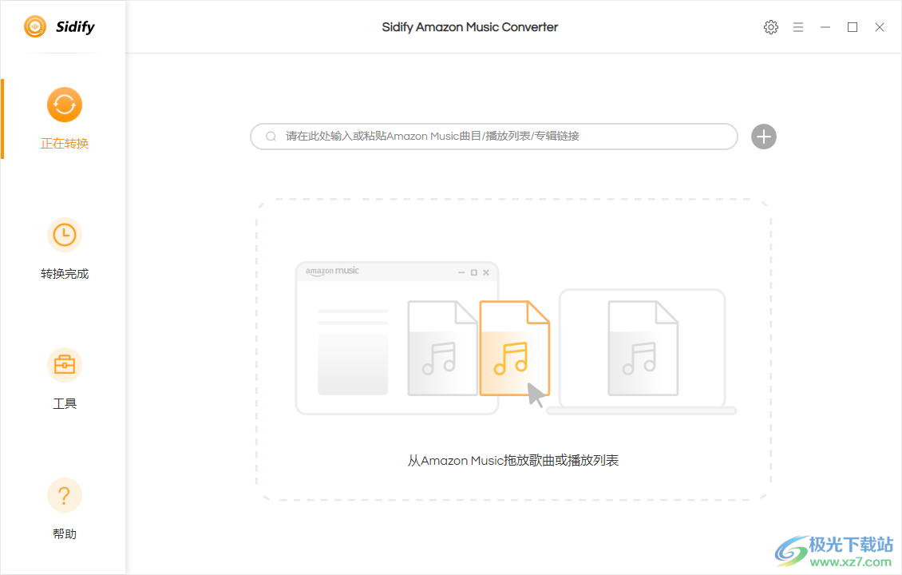Click the Sidify logo in sidebar
This screenshot has width=902, height=575.
tap(59, 26)
